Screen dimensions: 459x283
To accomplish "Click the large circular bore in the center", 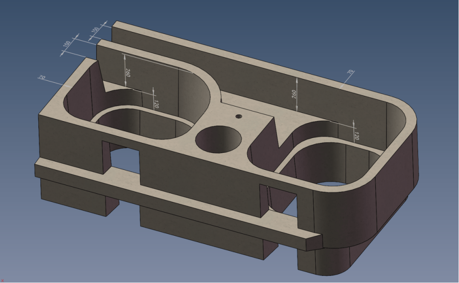I will click(218, 140).
